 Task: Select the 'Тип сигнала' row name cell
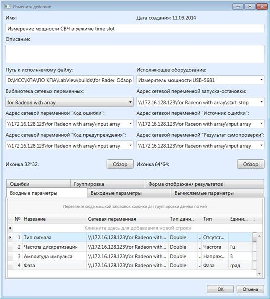(54, 237)
